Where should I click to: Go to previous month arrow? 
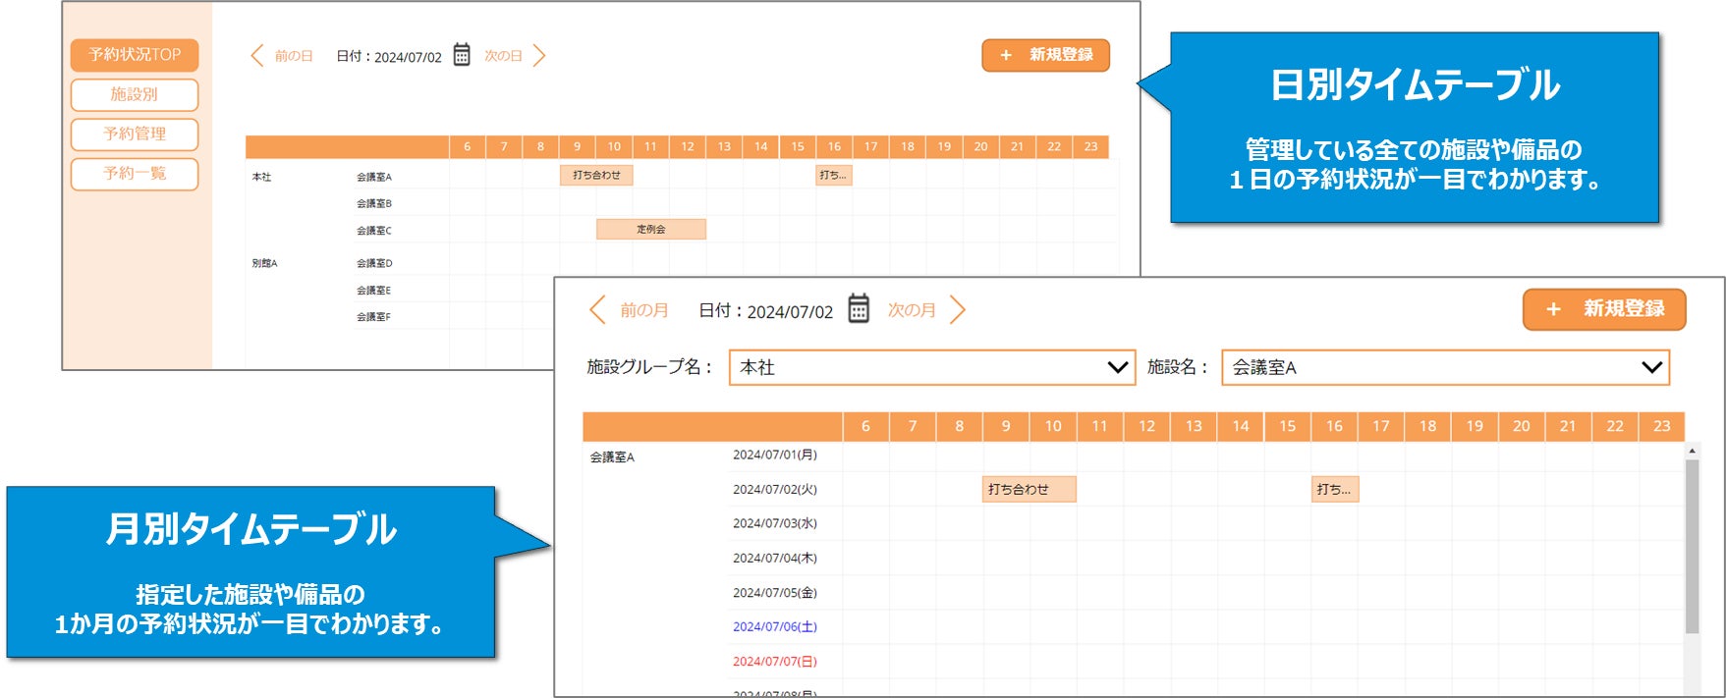597,310
